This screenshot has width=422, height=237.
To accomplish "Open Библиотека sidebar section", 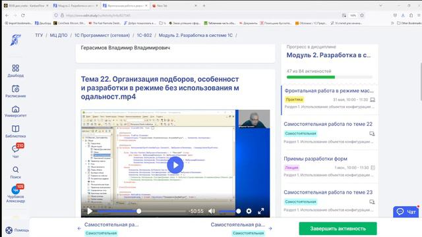I will (15, 132).
